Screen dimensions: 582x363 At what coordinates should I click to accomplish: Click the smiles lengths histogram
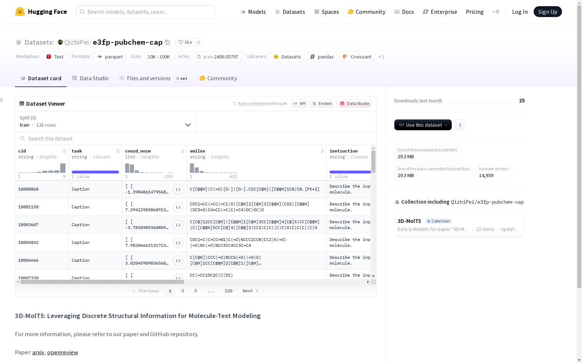(x=214, y=168)
